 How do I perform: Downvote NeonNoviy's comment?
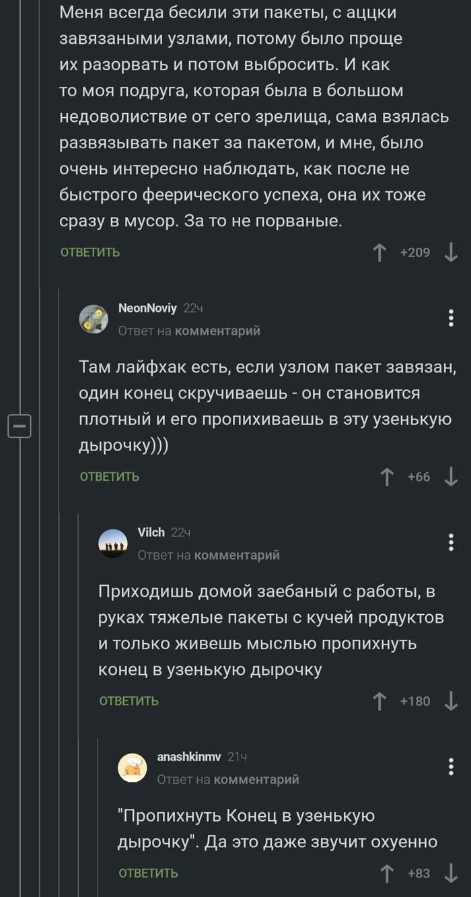(451, 477)
